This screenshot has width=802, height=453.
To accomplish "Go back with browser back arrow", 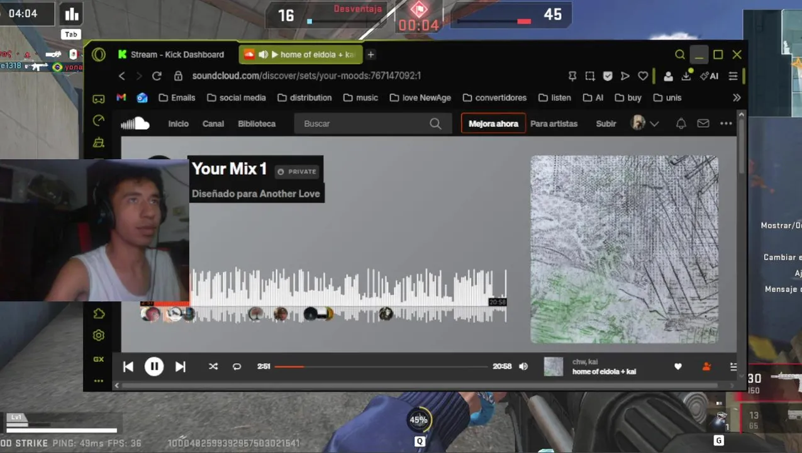I will coord(122,75).
